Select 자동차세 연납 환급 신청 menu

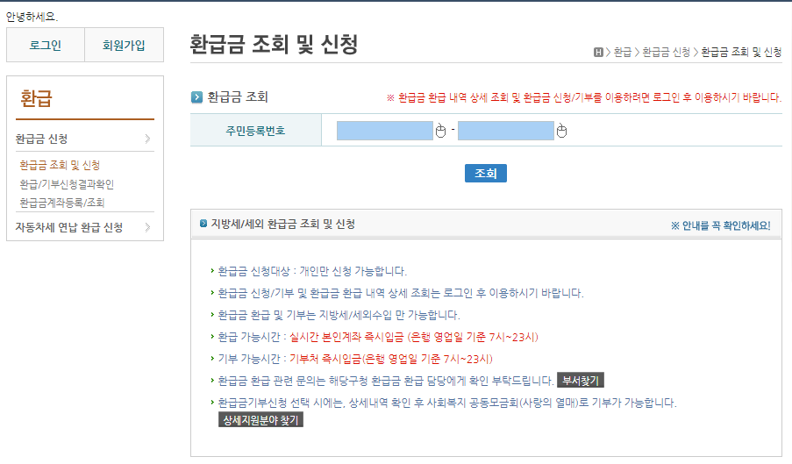coord(69,227)
